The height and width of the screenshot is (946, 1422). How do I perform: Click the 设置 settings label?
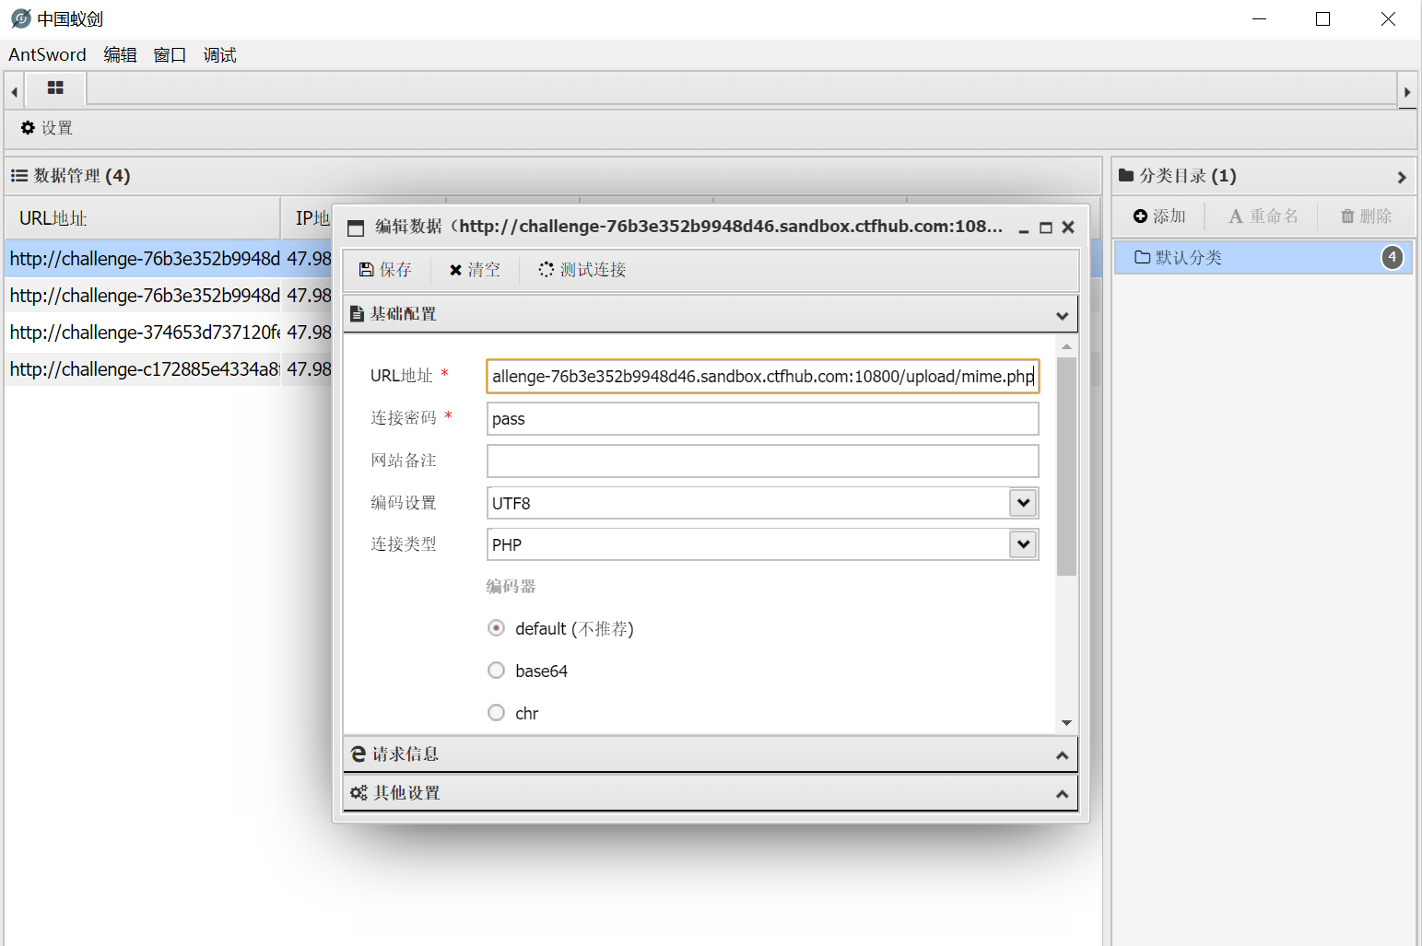pyautogui.click(x=57, y=128)
